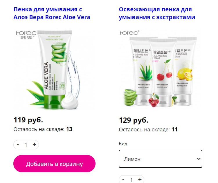Click the Aloe Vera tube product image
The height and width of the screenshot is (183, 218).
pos(54,69)
